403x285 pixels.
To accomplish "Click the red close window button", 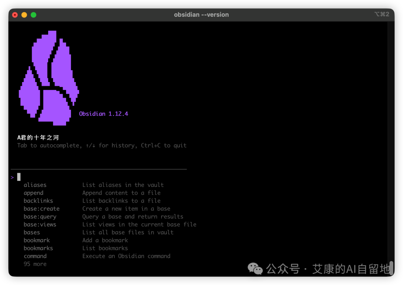I will (15, 15).
